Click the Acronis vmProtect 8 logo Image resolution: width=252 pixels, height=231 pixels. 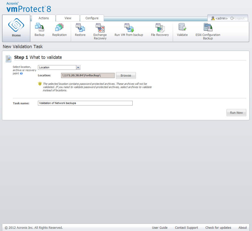point(29,7)
